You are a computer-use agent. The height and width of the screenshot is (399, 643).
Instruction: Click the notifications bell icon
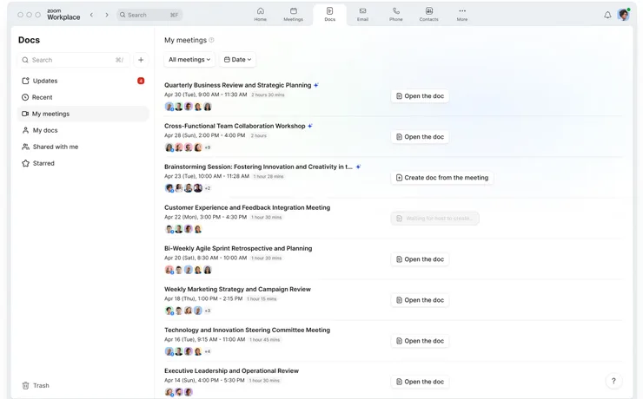tap(607, 15)
